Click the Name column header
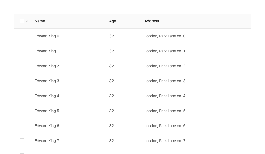265x154 pixels. click(x=40, y=21)
